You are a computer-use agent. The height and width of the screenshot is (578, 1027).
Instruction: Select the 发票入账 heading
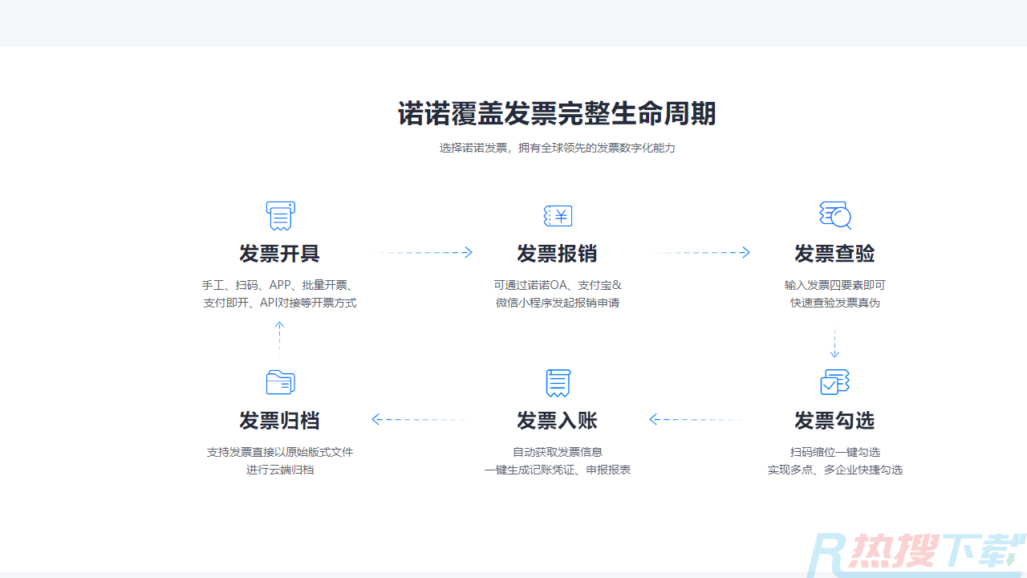point(558,421)
